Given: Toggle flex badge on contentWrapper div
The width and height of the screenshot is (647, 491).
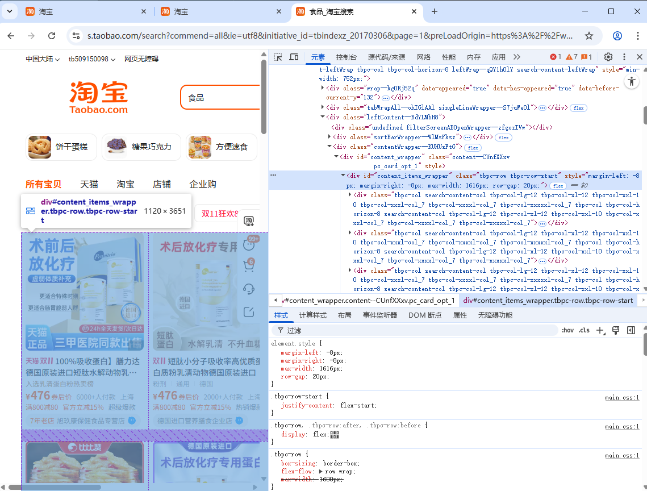Looking at the screenshot, I should (x=473, y=147).
